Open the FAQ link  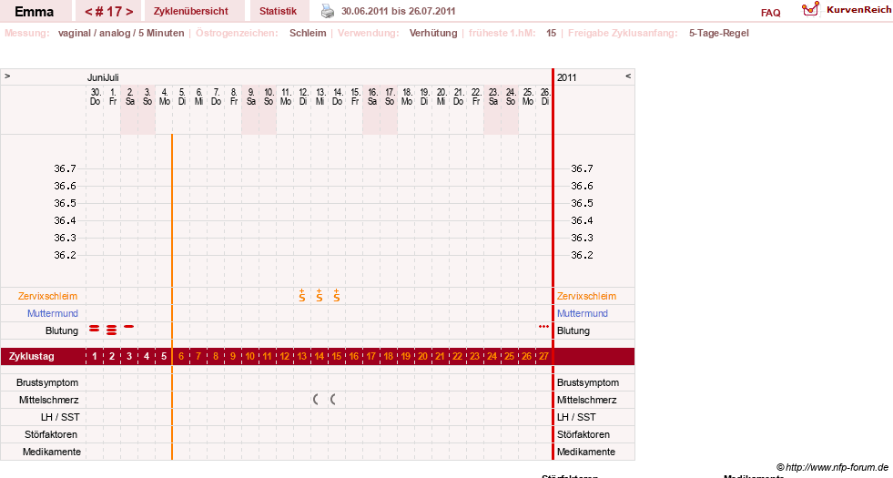tap(770, 13)
